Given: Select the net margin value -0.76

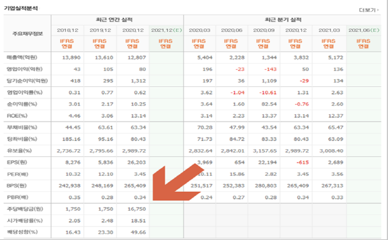Looking at the screenshot, I should point(302,104).
